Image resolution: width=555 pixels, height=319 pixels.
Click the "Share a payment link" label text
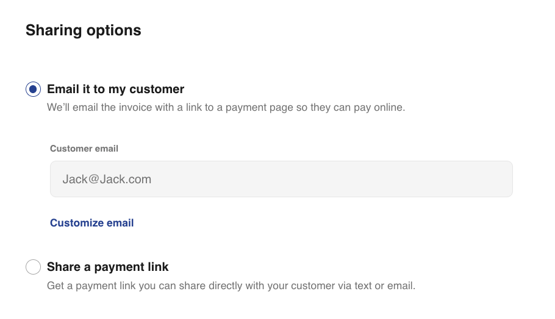(x=107, y=267)
